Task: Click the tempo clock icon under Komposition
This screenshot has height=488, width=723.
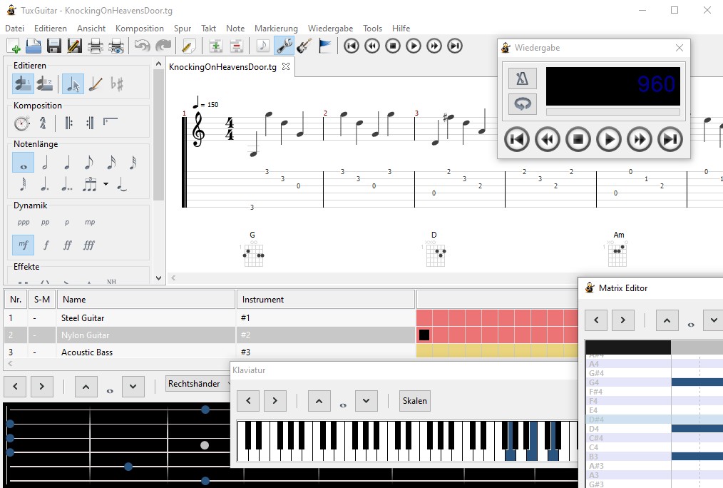Action: coord(22,123)
